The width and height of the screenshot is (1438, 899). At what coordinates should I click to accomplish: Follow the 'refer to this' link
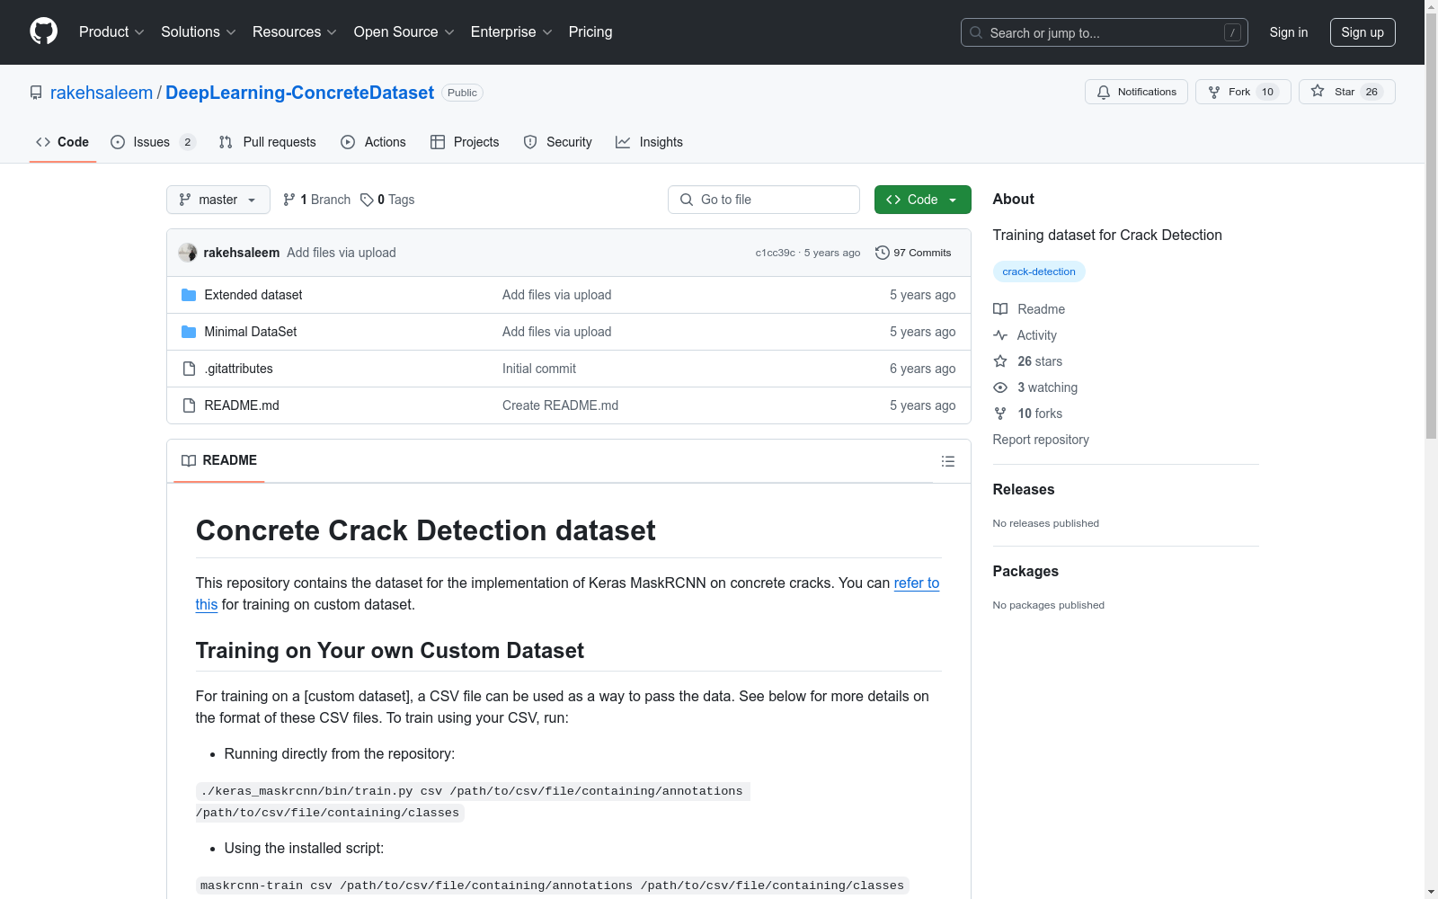click(x=916, y=583)
